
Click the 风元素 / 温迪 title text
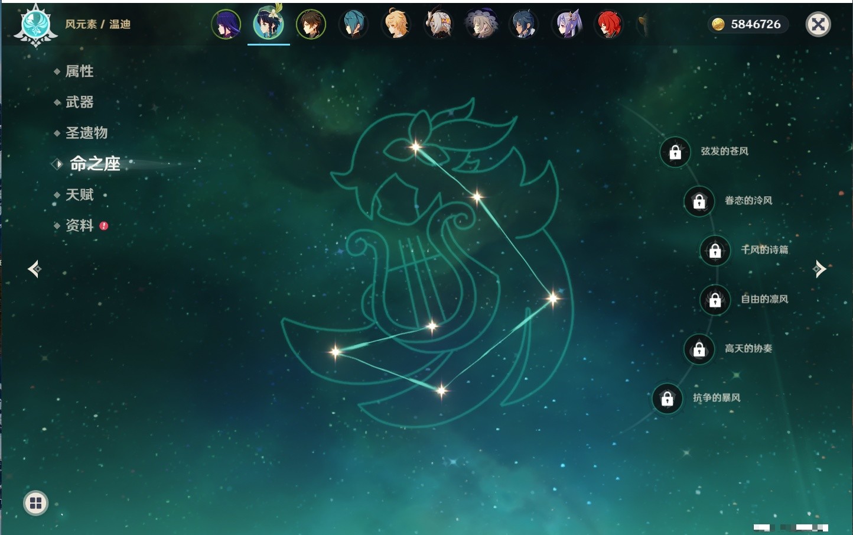(x=98, y=24)
